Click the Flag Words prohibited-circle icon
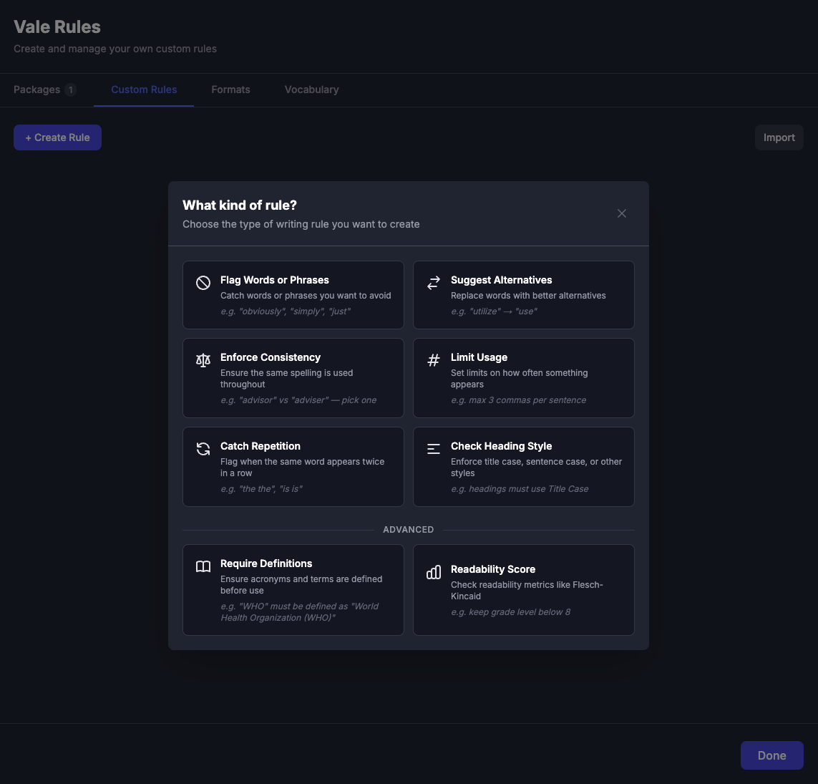 pyautogui.click(x=203, y=283)
